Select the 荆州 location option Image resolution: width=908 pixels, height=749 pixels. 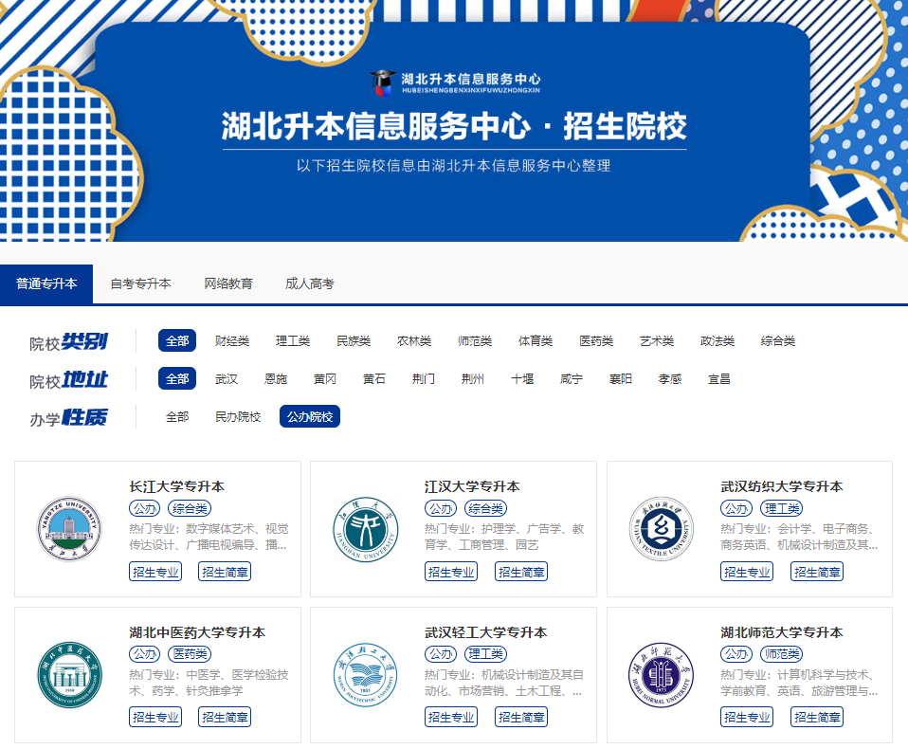tap(473, 379)
